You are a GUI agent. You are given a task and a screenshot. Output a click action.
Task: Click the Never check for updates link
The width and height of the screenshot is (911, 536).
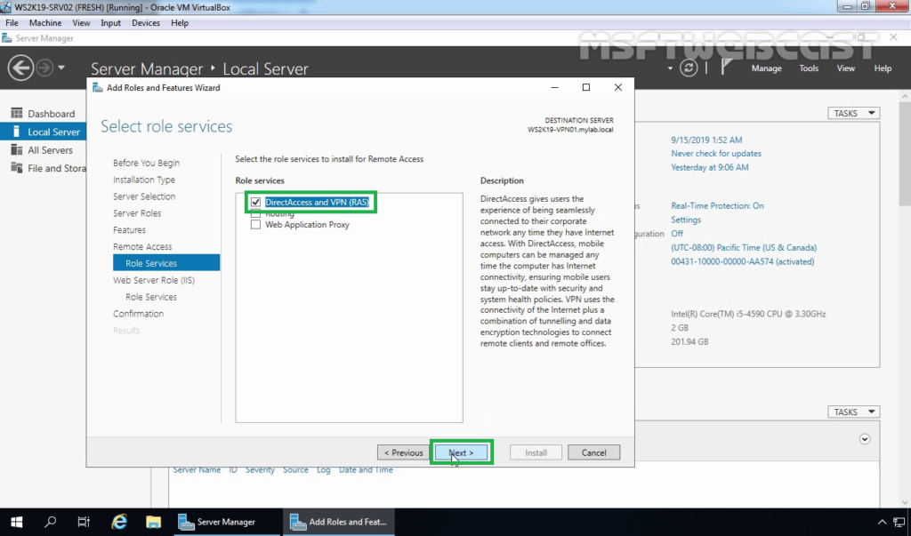(716, 153)
